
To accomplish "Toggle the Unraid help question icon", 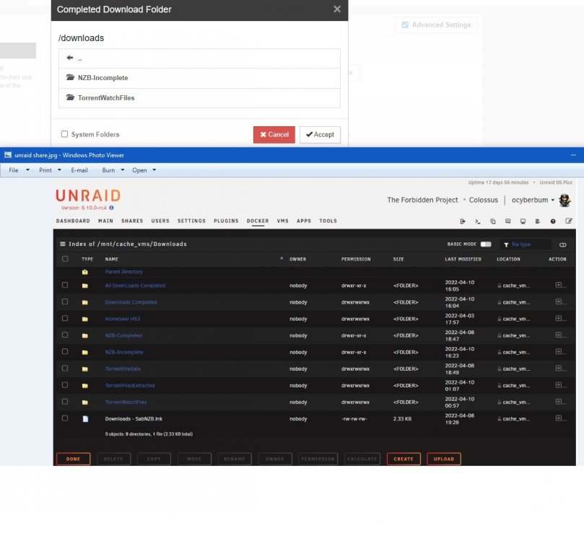I will click(x=553, y=221).
